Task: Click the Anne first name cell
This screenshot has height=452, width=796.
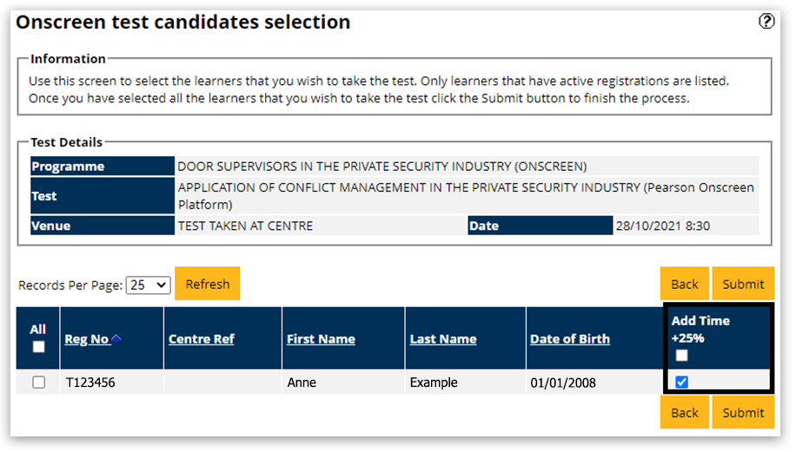Action: [303, 383]
